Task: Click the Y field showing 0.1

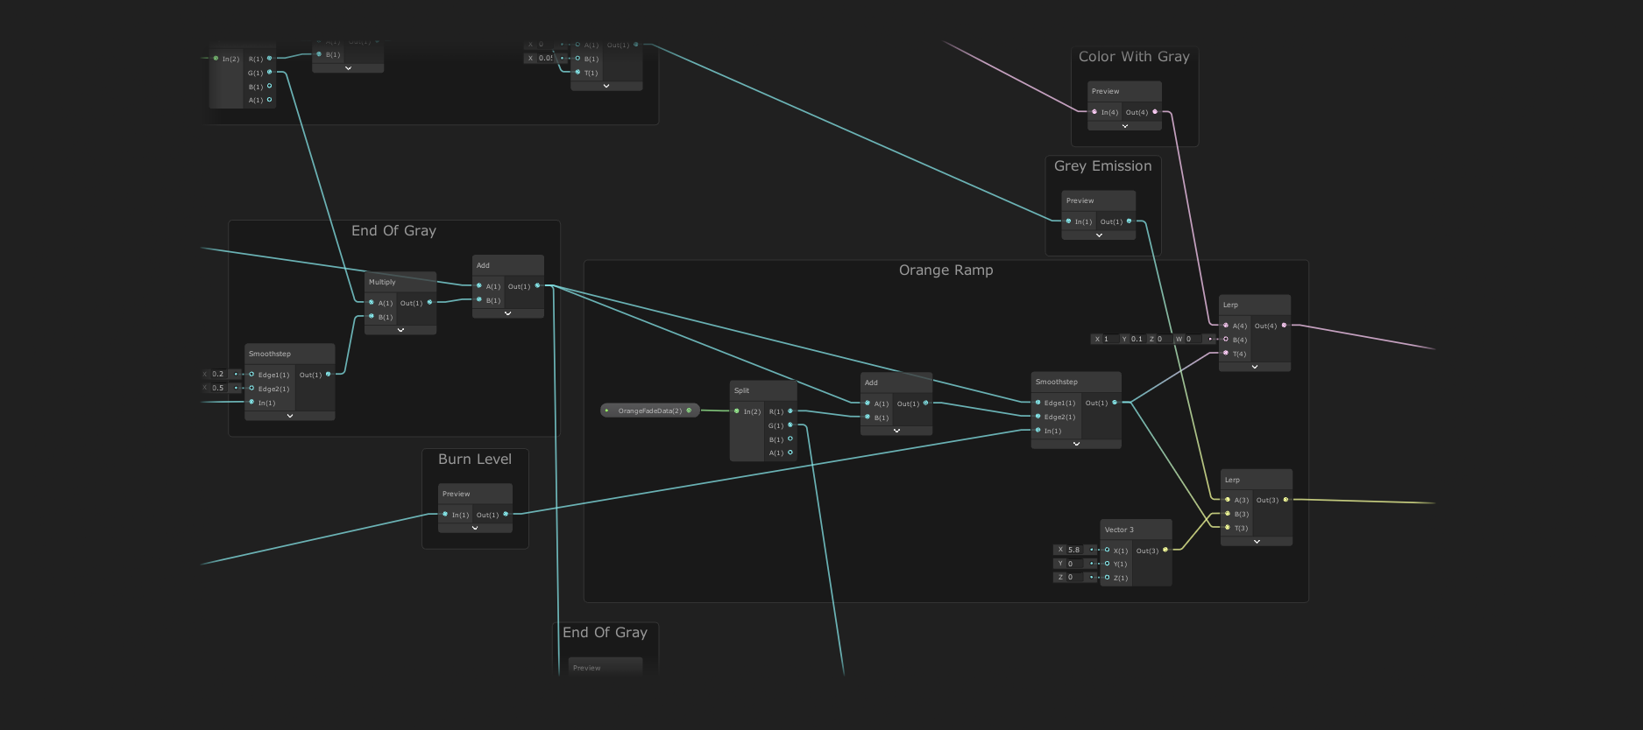Action: [1136, 339]
